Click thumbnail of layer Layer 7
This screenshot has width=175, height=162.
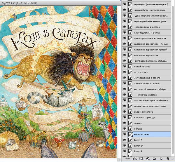130,140
